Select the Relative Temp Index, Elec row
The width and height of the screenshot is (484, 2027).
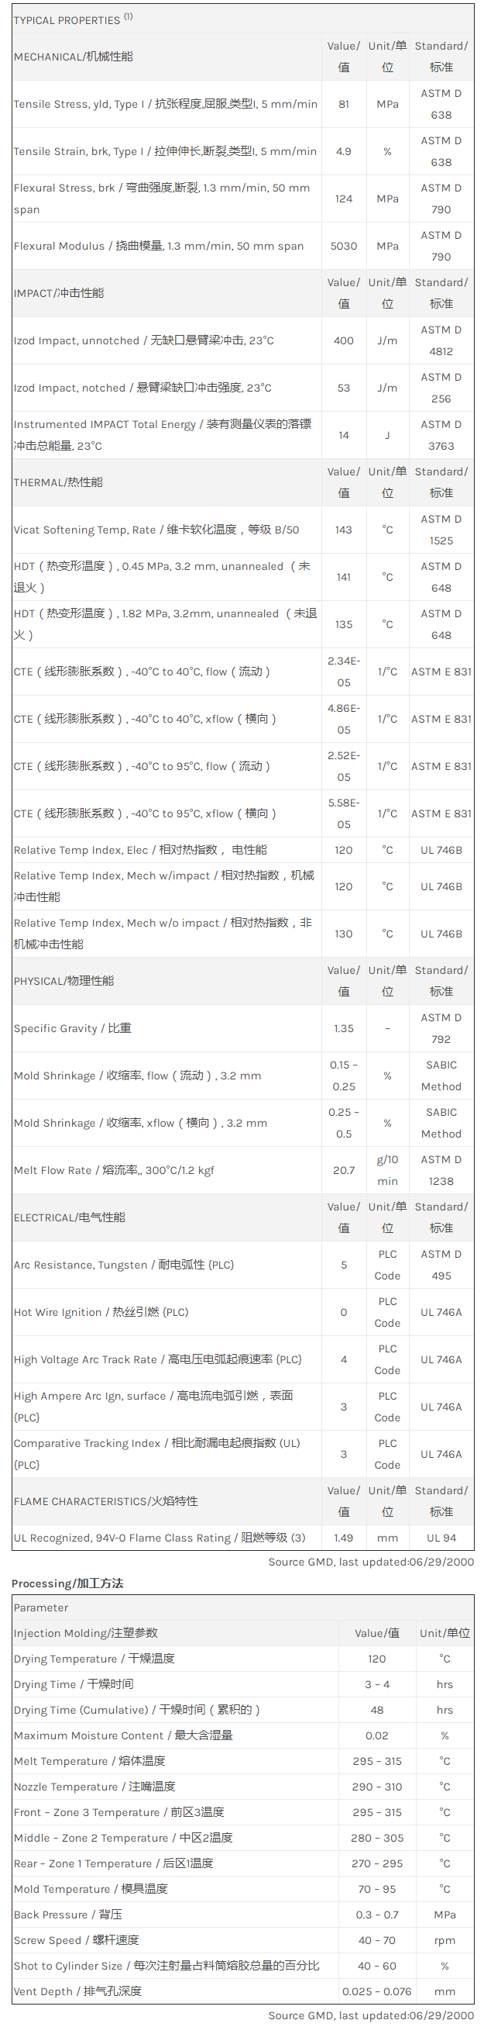[243, 850]
